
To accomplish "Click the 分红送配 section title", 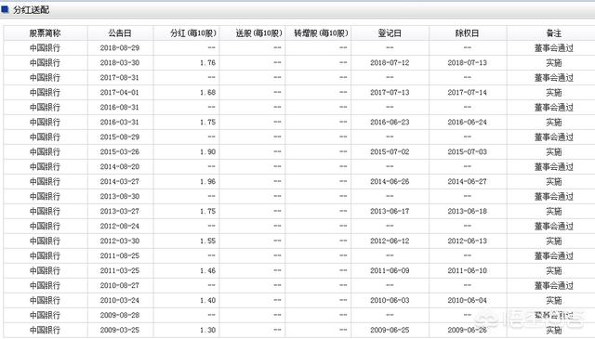I will point(31,10).
